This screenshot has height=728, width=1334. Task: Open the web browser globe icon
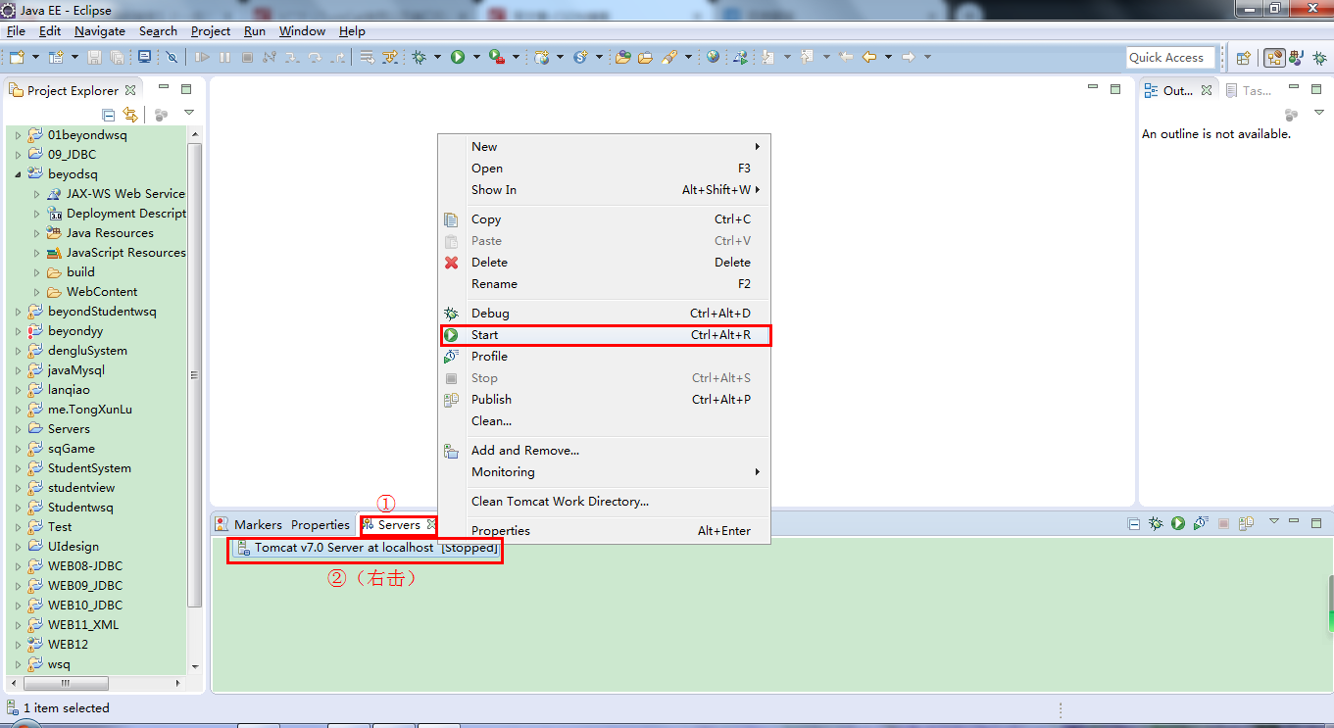(713, 57)
